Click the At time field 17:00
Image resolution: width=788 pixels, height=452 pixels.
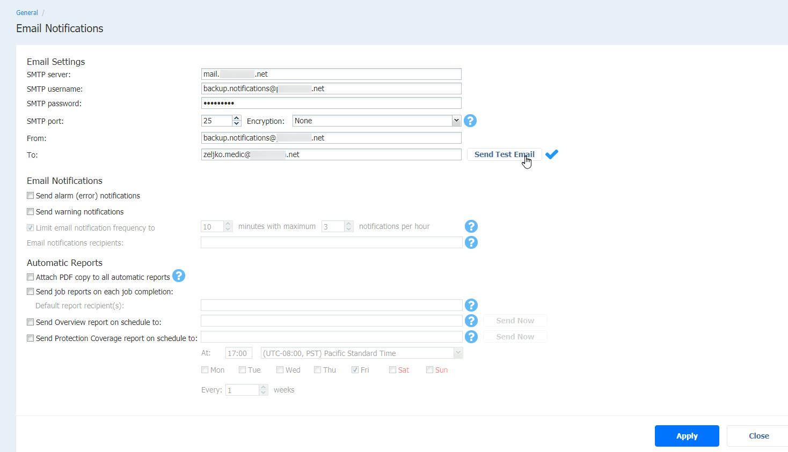click(x=239, y=353)
